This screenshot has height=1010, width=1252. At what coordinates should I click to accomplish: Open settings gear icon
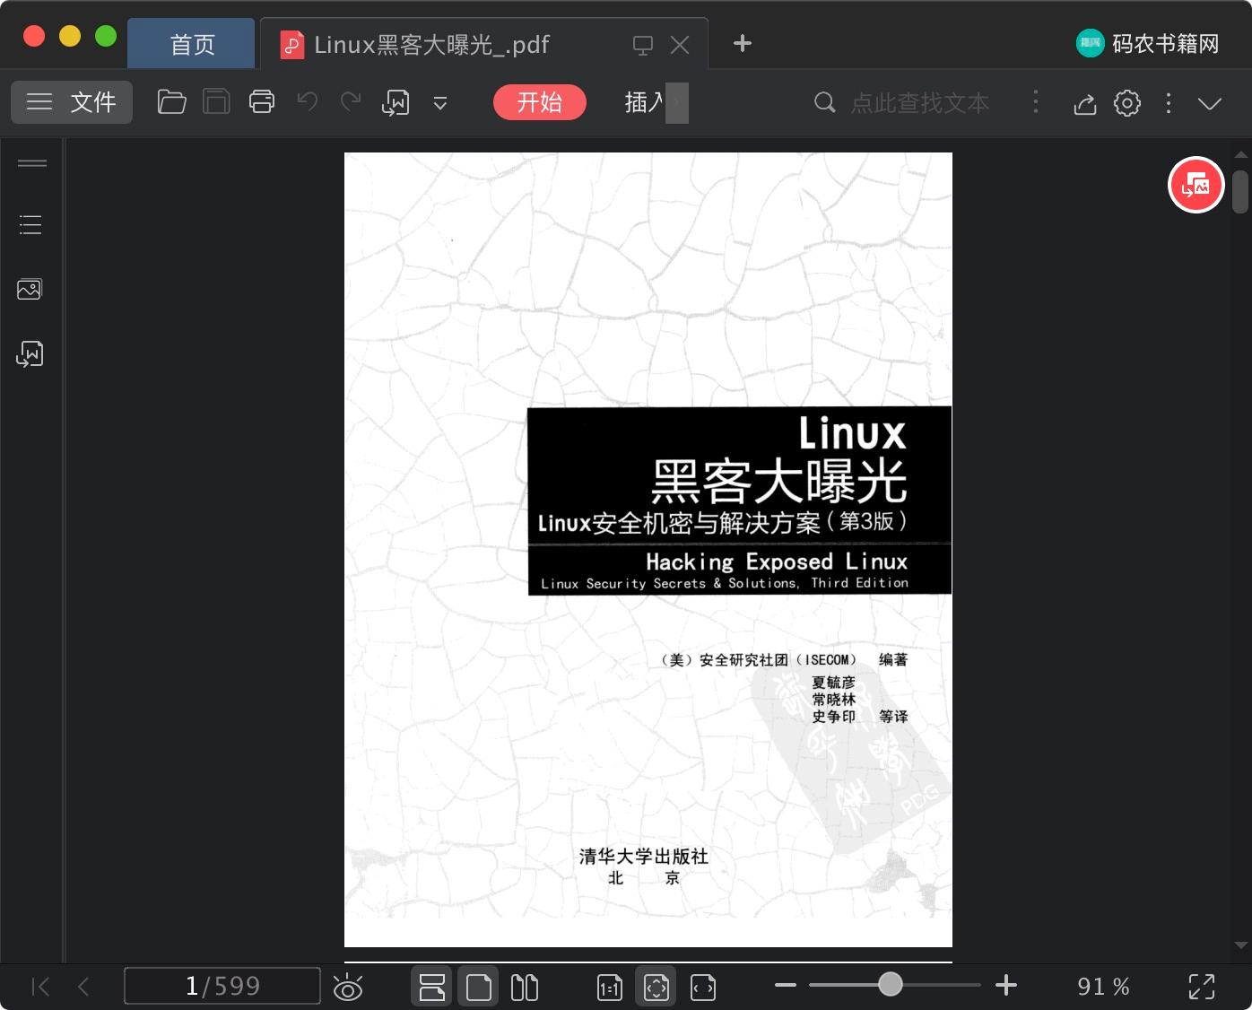(1127, 103)
